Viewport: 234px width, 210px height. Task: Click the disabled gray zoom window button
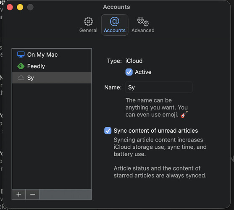(30, 7)
